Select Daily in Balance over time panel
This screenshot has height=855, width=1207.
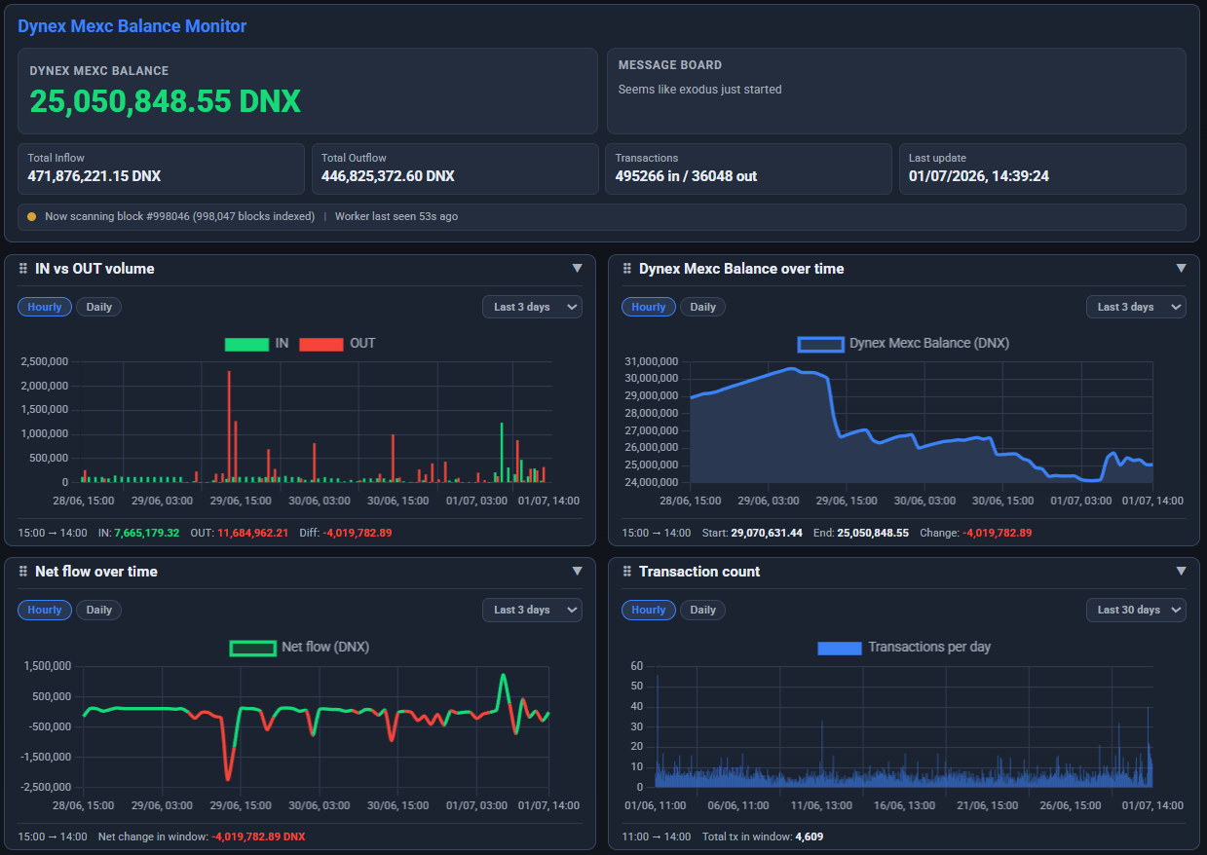tap(703, 307)
